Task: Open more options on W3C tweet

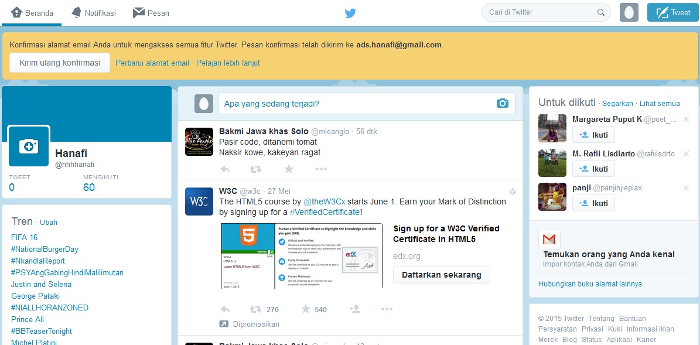Action: (387, 309)
